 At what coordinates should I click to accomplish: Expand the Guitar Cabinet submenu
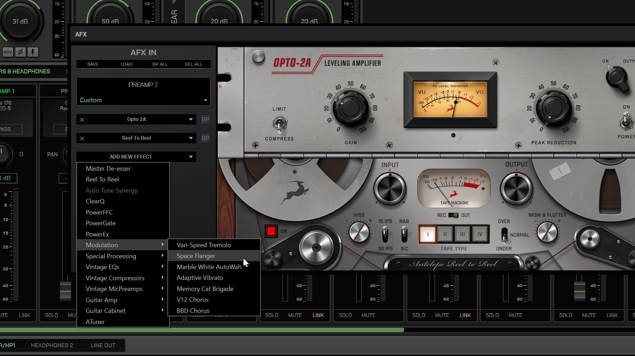(x=123, y=311)
